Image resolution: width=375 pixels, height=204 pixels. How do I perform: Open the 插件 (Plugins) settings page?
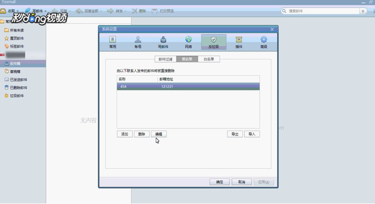(239, 42)
